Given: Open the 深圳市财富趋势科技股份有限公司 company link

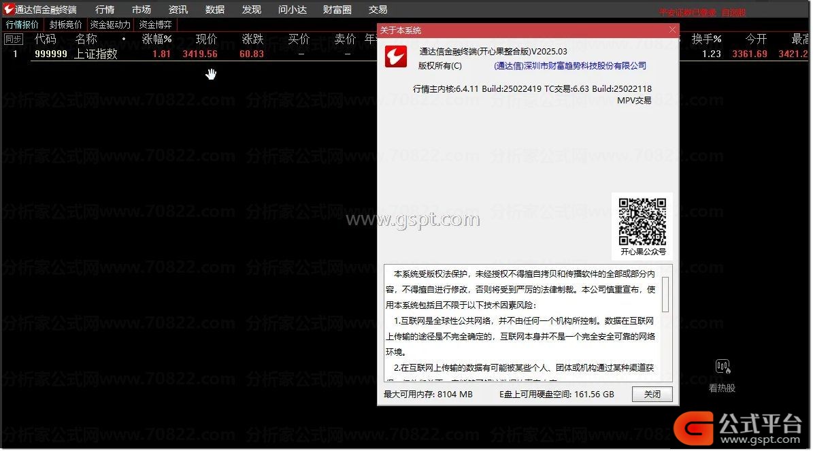Looking at the screenshot, I should (x=570, y=66).
